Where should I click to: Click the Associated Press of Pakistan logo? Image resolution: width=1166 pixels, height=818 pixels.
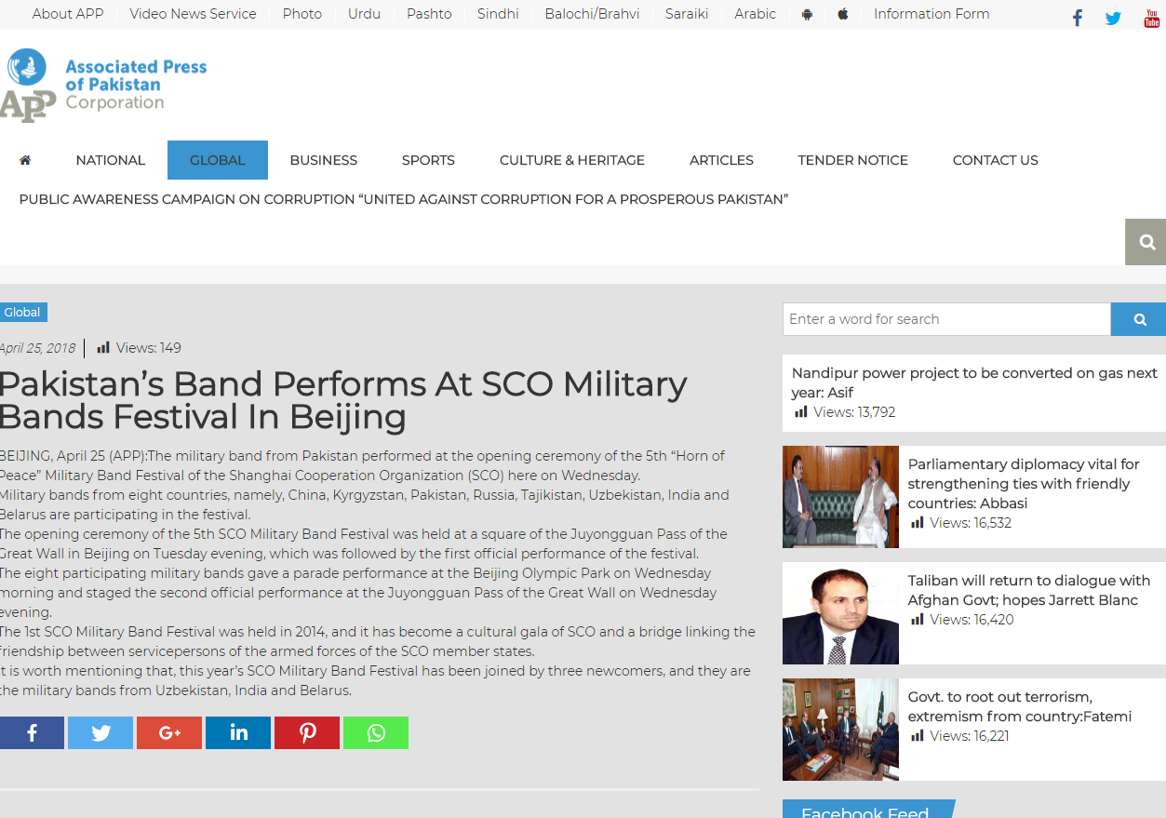(x=104, y=86)
